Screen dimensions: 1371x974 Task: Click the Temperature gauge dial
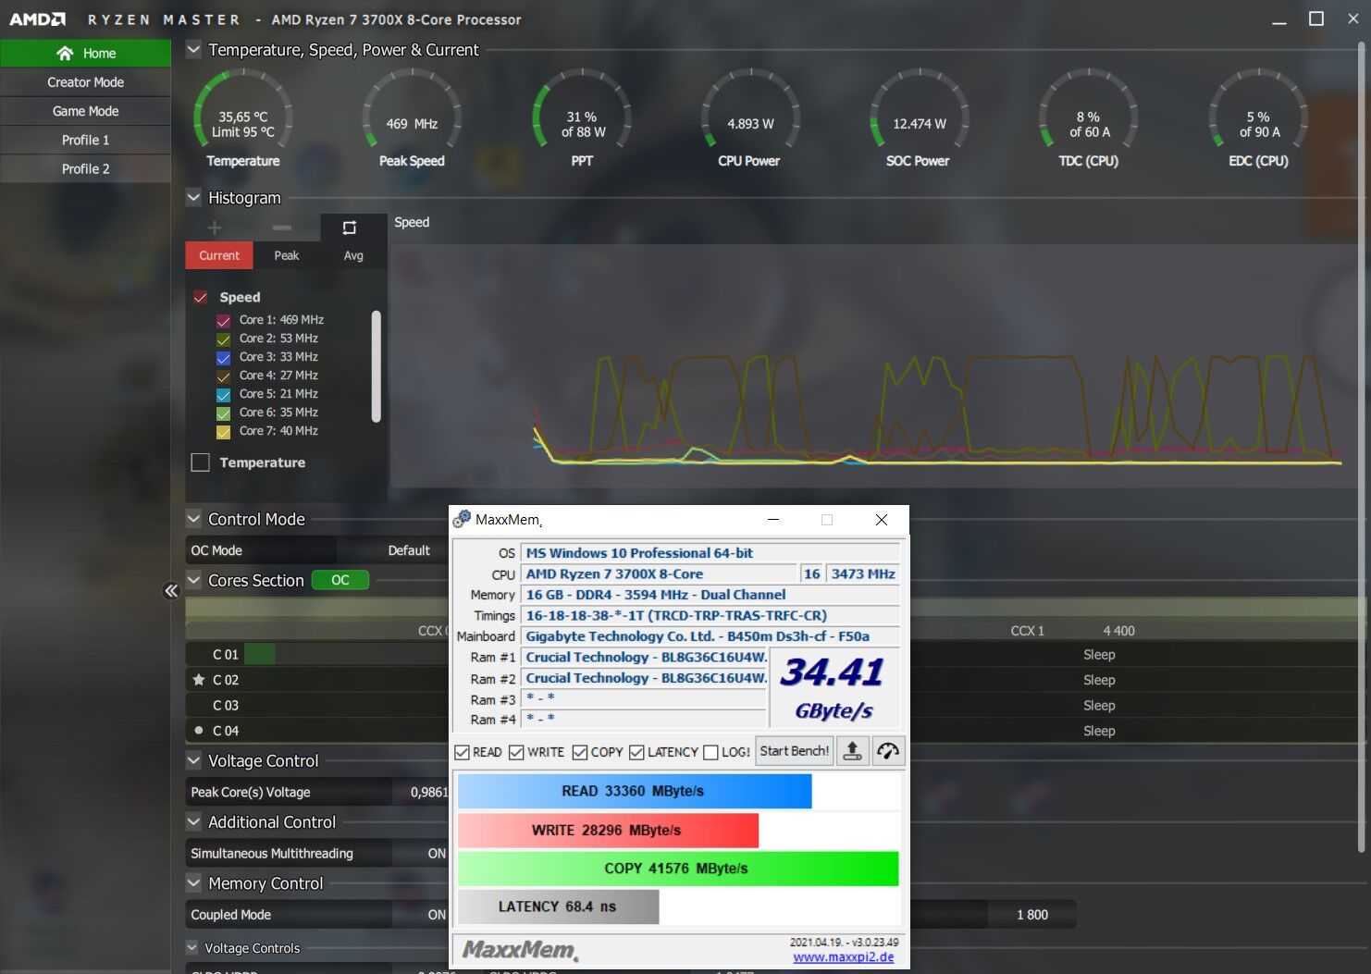[243, 108]
